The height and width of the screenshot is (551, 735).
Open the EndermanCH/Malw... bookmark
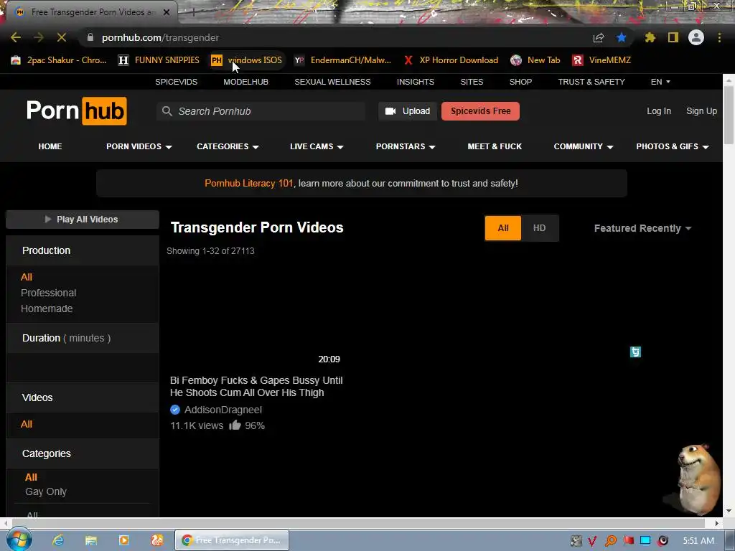tap(342, 60)
